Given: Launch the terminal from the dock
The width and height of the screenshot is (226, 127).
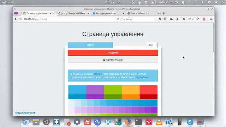Looking at the screenshot, I should (138, 122).
